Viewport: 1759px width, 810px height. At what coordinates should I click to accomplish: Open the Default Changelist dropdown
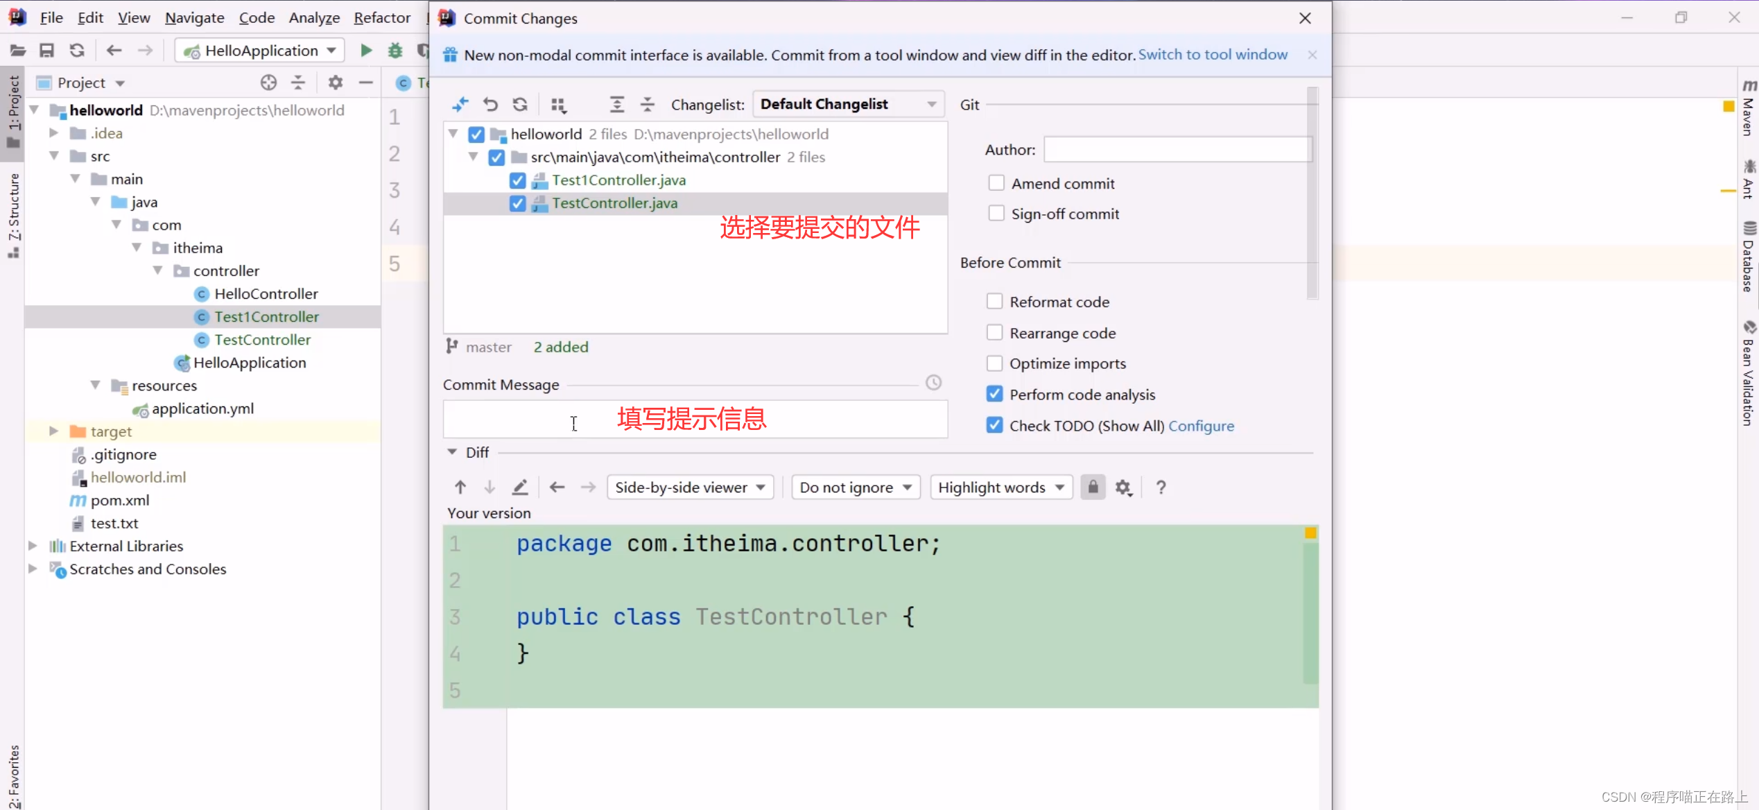coord(847,104)
